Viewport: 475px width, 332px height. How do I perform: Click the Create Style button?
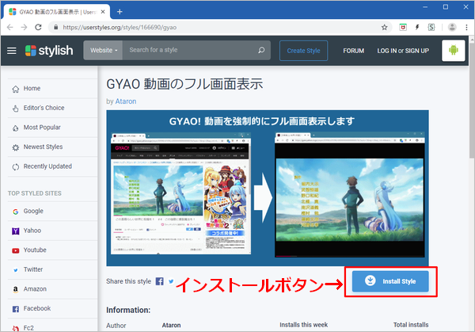[303, 51]
